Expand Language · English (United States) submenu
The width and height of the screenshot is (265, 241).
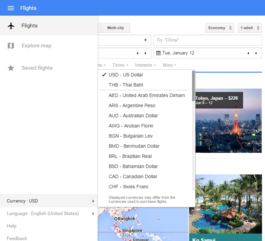click(49, 213)
